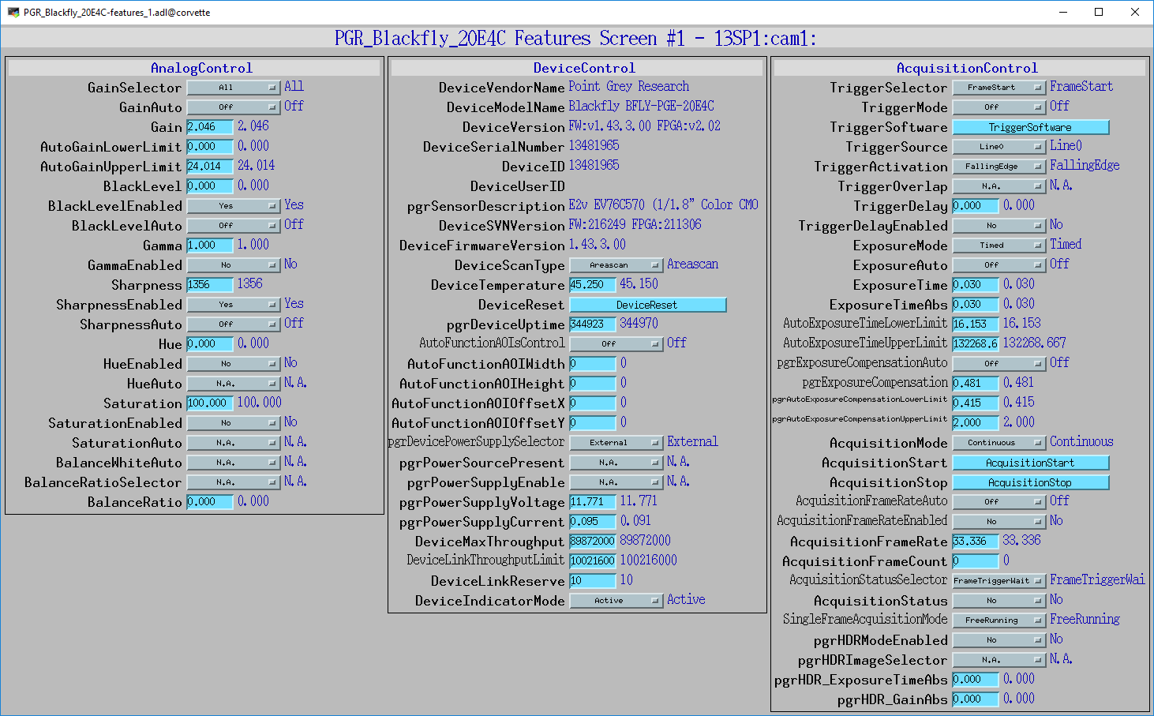Open the DeviceScanType dropdown

coord(616,265)
